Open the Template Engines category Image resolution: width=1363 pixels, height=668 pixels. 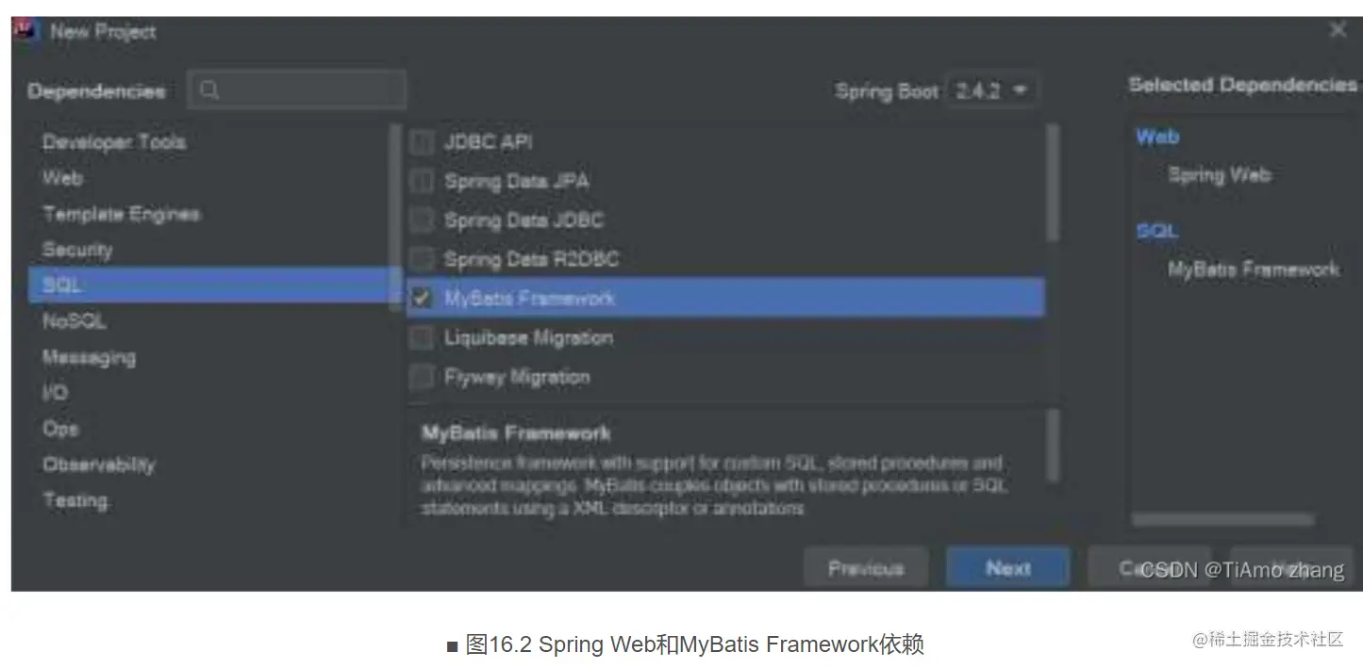pyautogui.click(x=121, y=214)
